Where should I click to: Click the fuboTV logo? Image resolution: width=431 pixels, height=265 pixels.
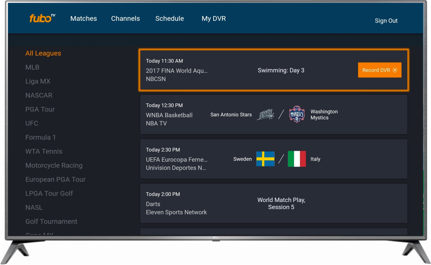click(x=42, y=18)
